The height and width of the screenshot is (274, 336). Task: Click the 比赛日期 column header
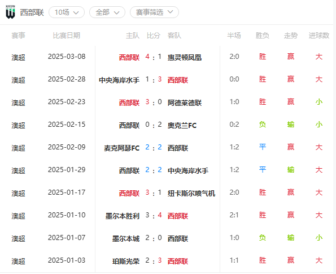(67, 36)
